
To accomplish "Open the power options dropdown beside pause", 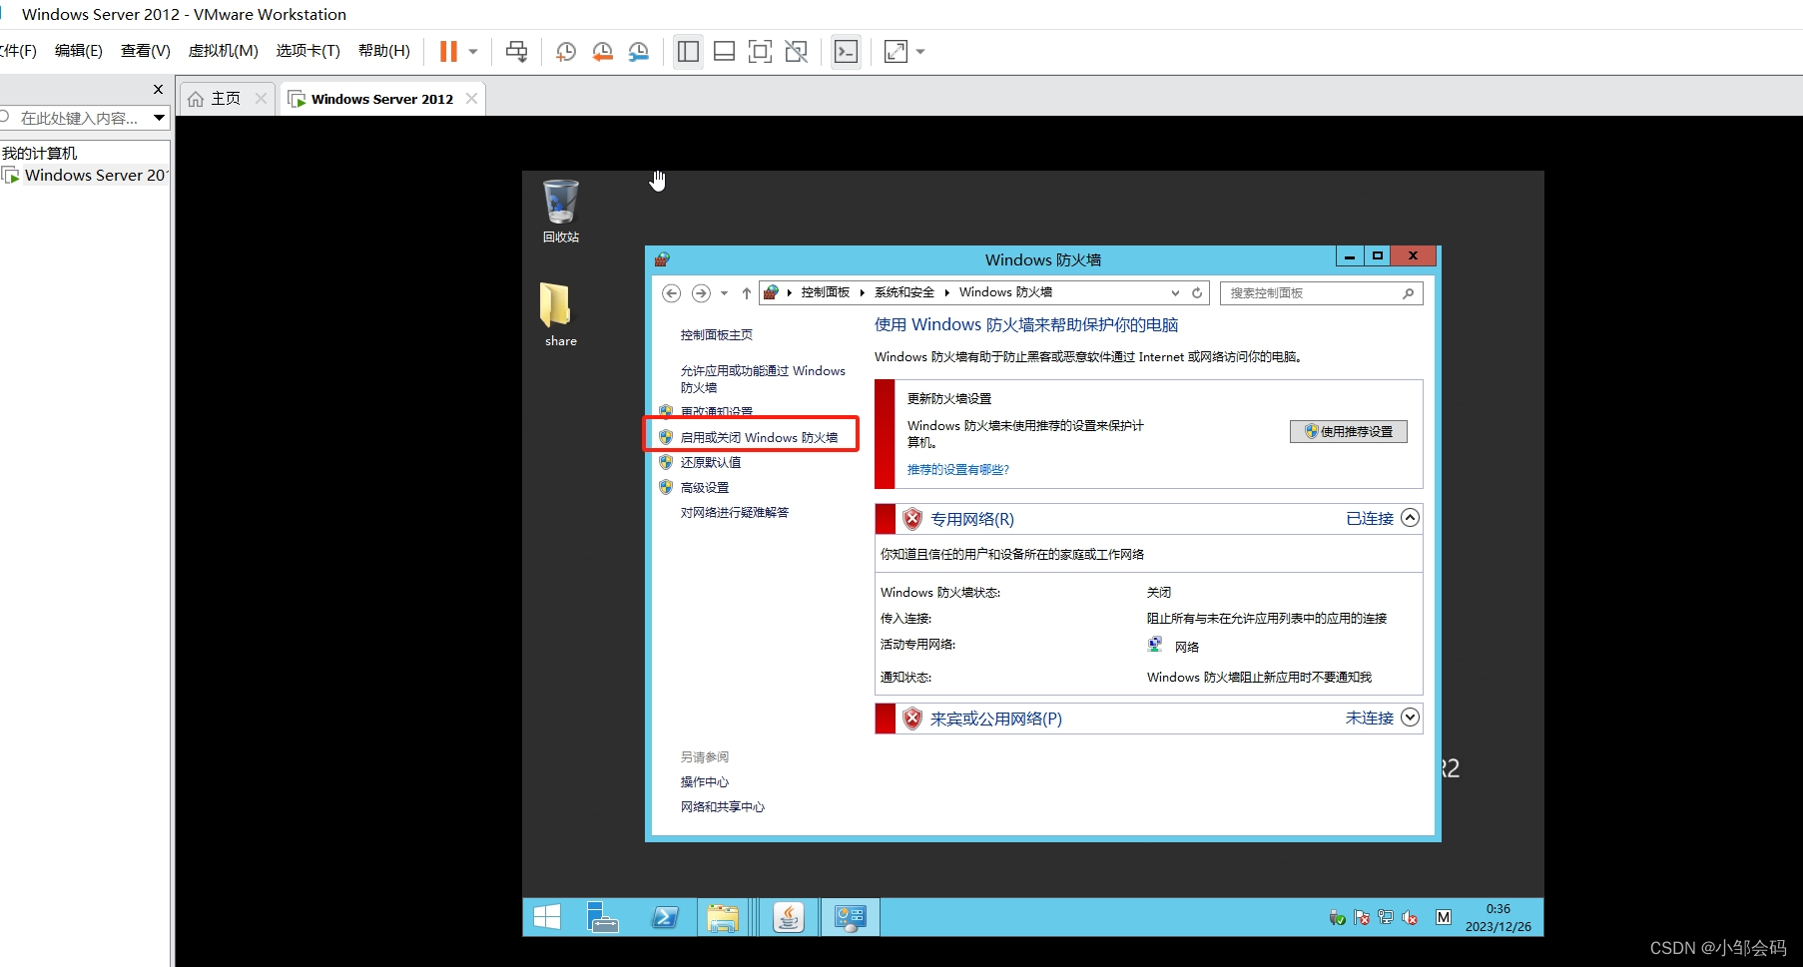I will 473,51.
